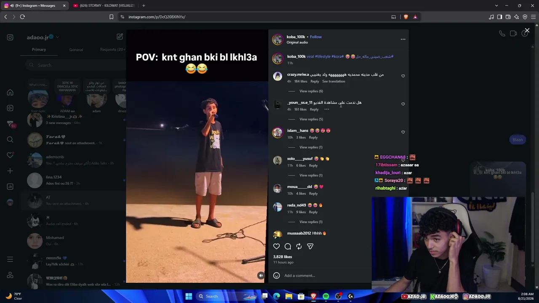Click the messages Search field
Viewport: 539px width, 303px height.
[75, 65]
